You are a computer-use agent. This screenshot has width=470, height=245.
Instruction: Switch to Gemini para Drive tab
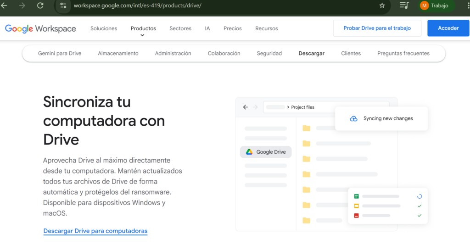click(x=60, y=53)
